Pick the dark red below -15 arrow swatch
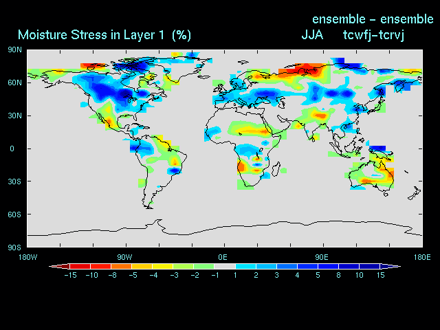440x330 pixels. coord(60,266)
